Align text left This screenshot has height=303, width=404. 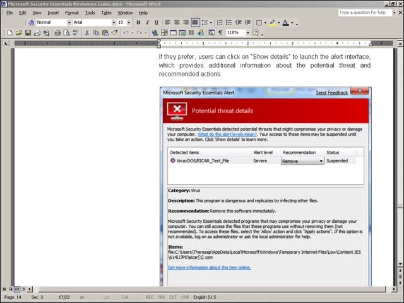pos(167,23)
